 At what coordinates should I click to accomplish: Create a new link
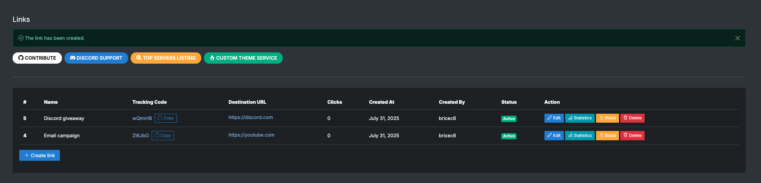coord(40,155)
